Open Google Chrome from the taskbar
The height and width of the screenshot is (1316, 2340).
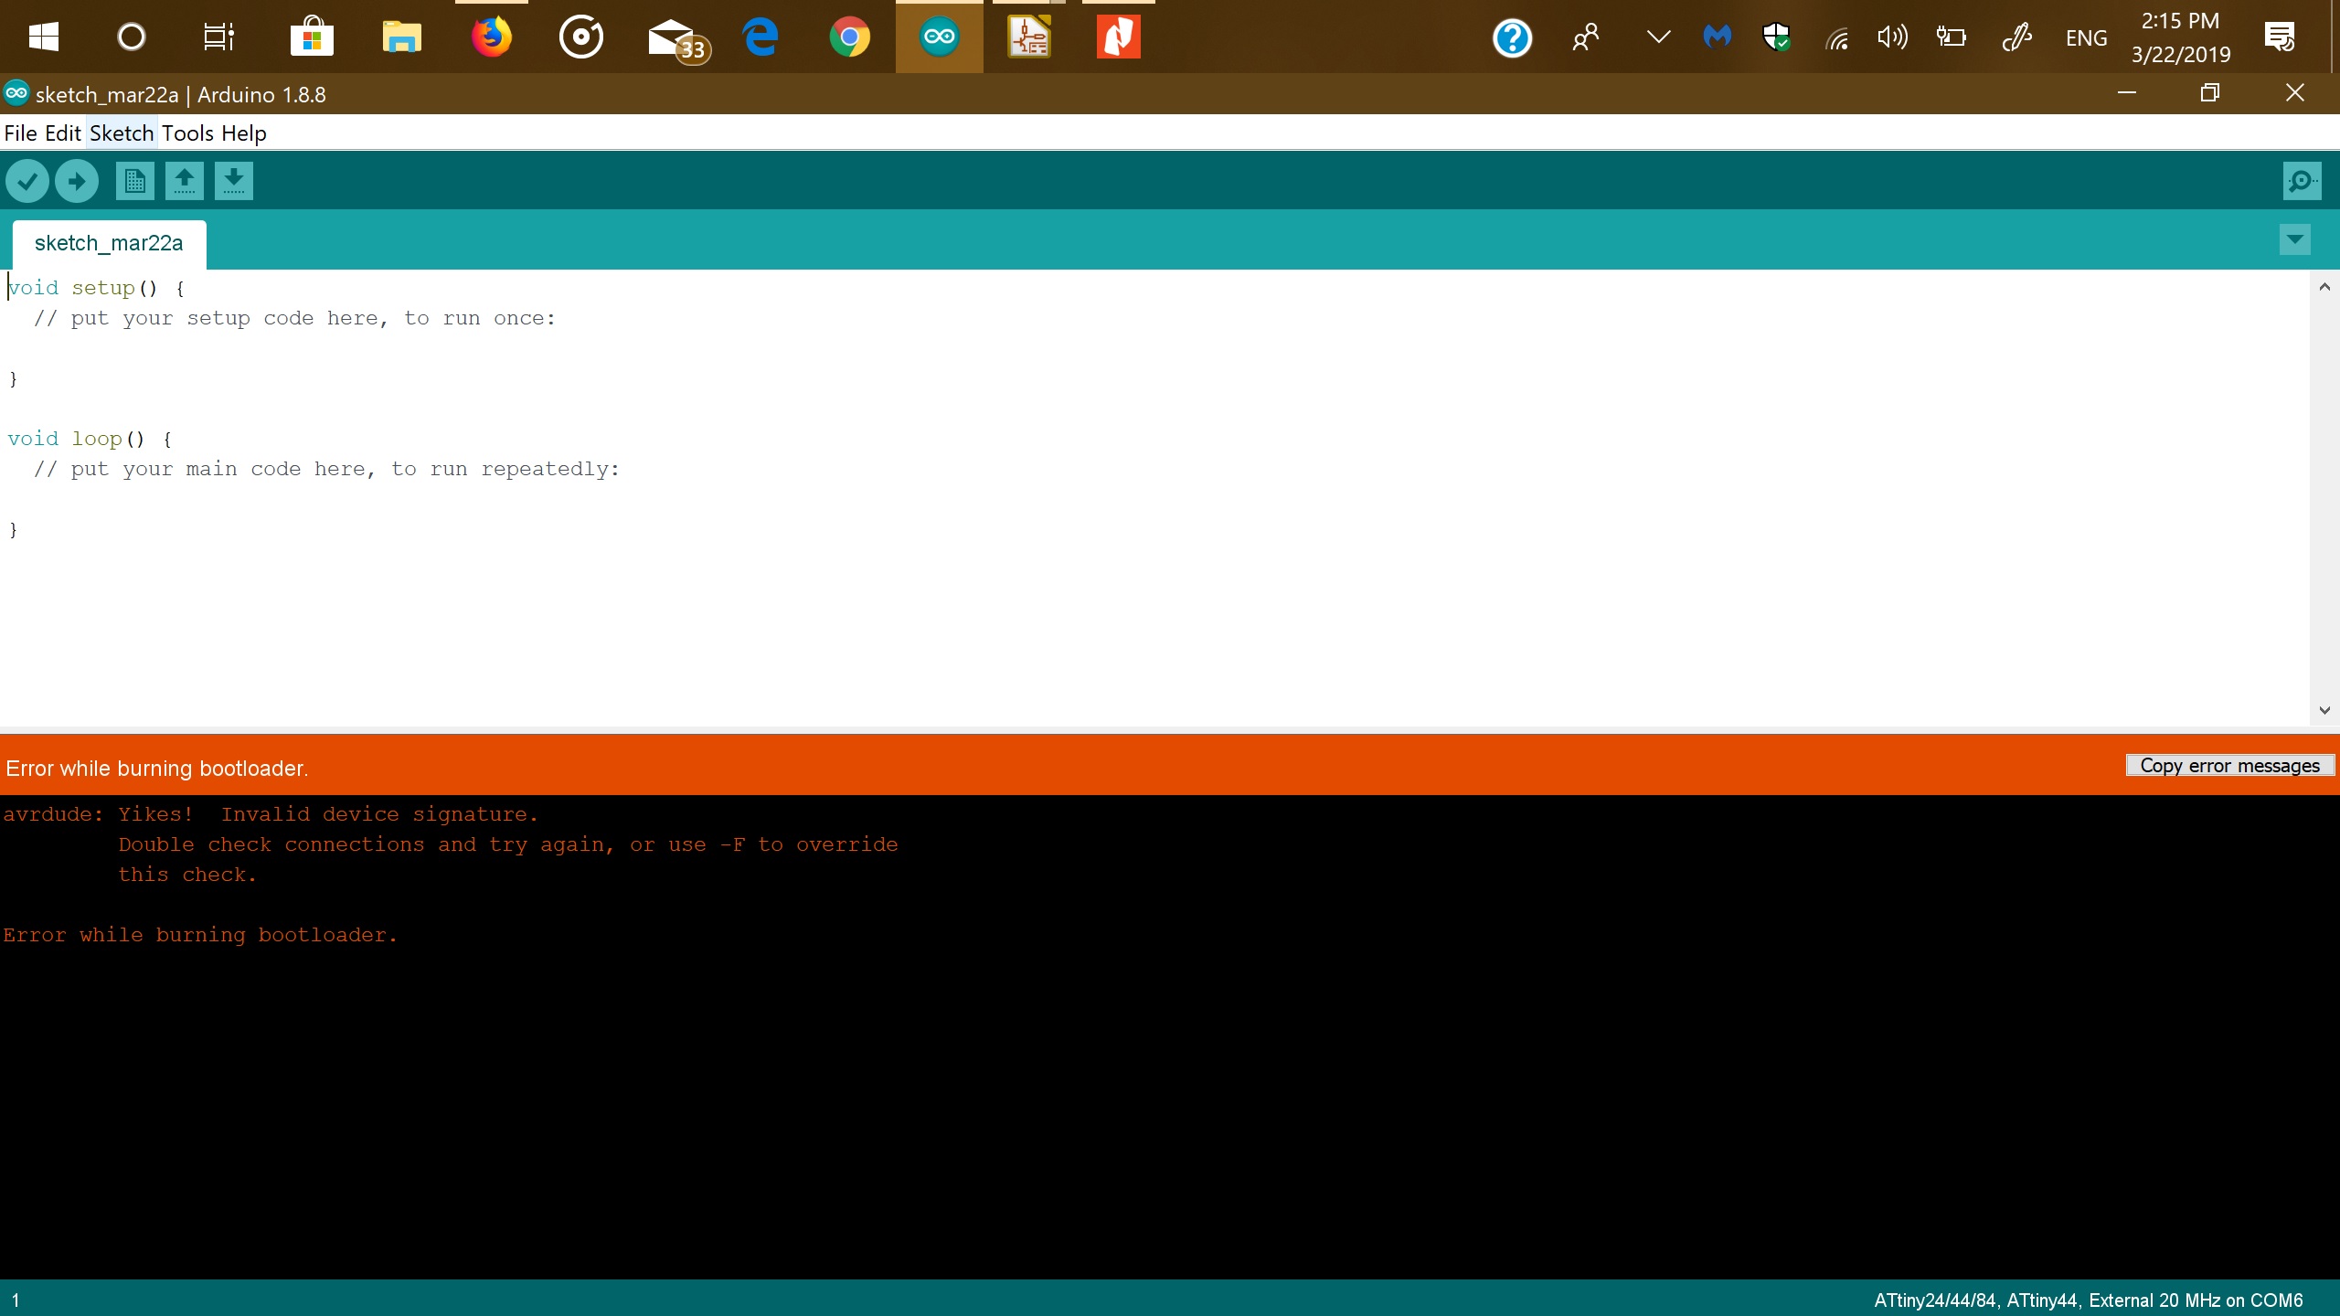tap(849, 37)
